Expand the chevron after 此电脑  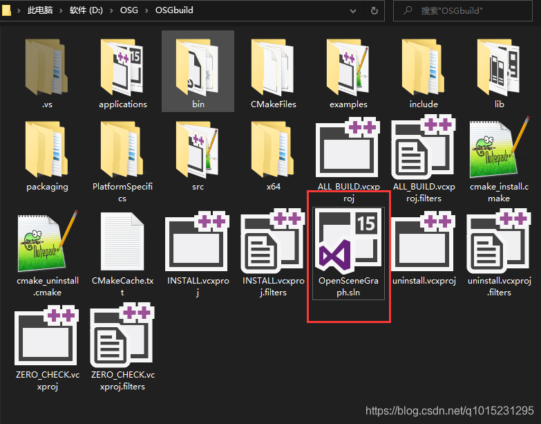(x=61, y=10)
